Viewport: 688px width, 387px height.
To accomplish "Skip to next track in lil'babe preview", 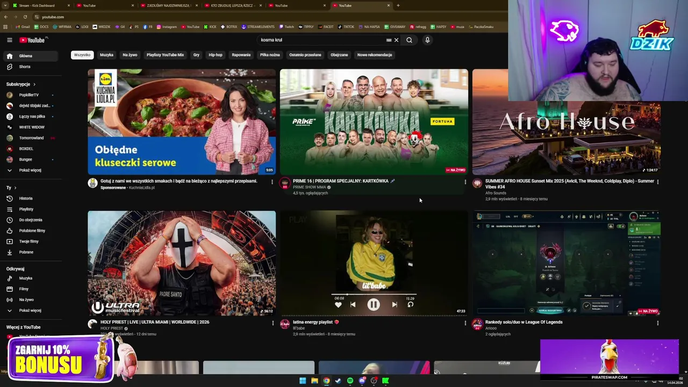I will pyautogui.click(x=395, y=305).
